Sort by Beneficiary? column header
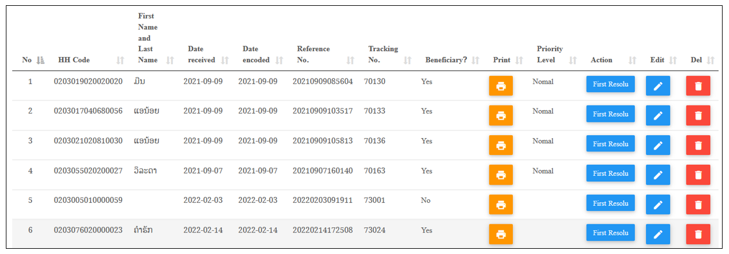Screen dimensions: 729x254 tap(475, 60)
